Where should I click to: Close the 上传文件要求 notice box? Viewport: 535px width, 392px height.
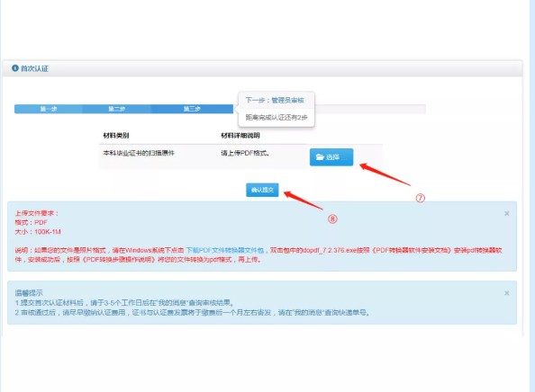507,214
